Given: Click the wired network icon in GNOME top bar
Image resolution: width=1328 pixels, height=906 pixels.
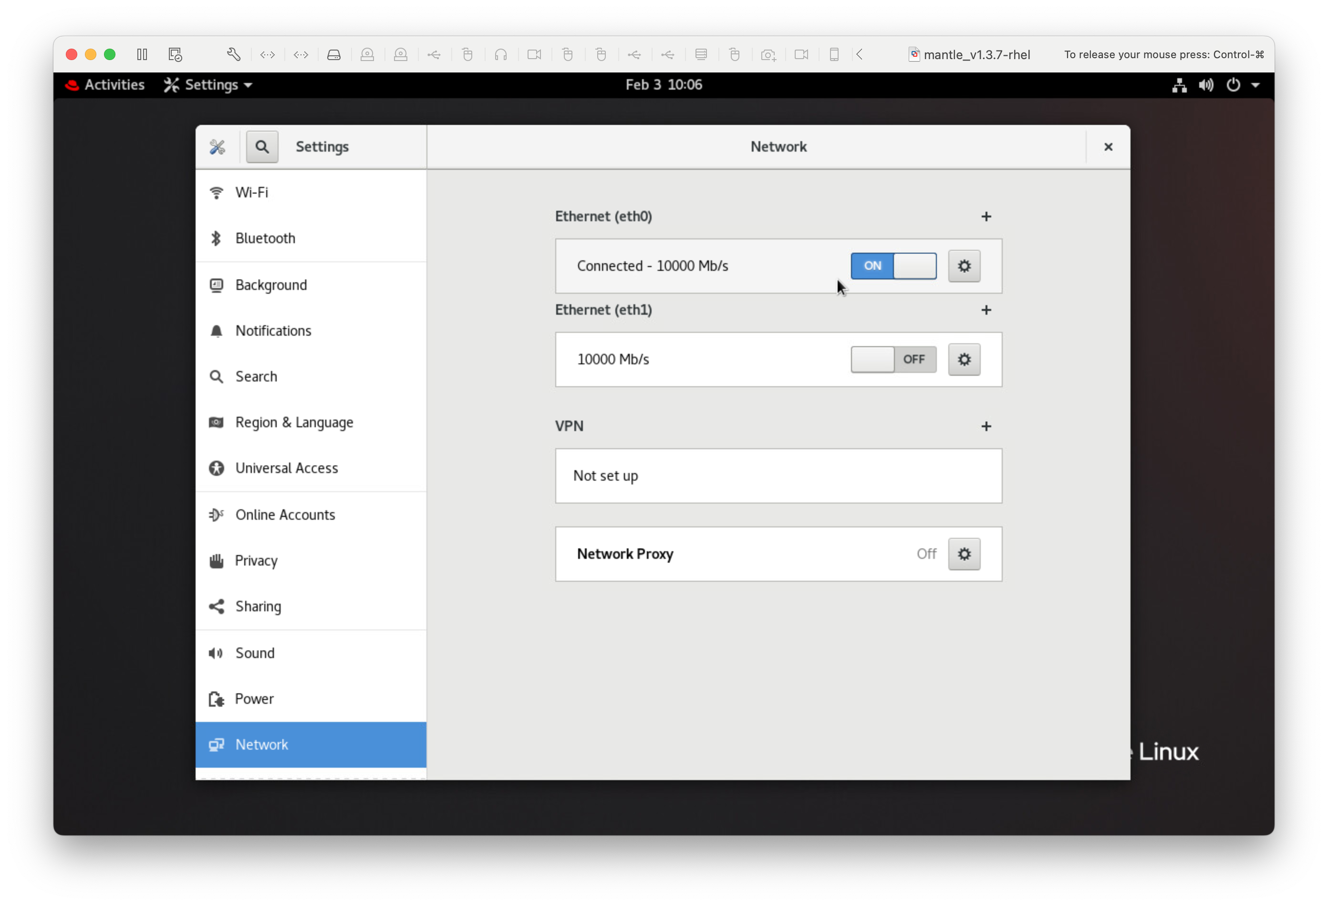Looking at the screenshot, I should coord(1178,84).
